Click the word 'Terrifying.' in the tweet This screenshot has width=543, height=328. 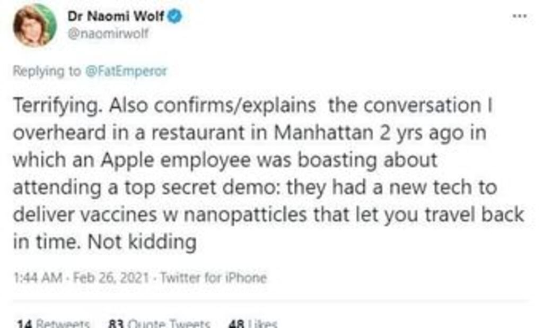point(58,106)
